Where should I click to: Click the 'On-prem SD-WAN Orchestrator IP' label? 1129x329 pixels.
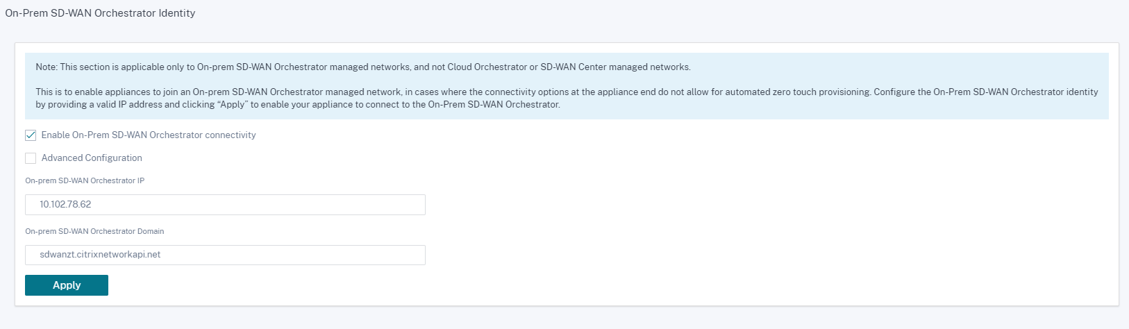tap(85, 180)
